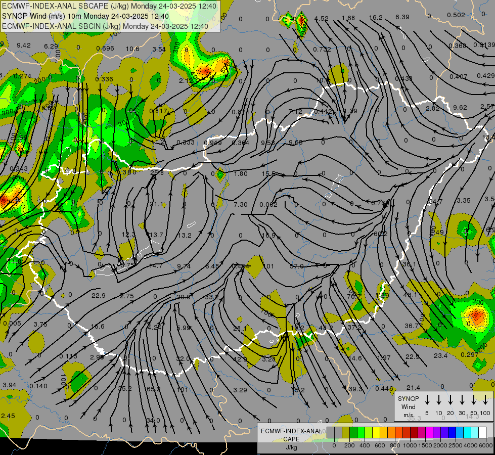Click the 9.42 value on map
Viewport: 495px width, 455px height.
coord(24,45)
